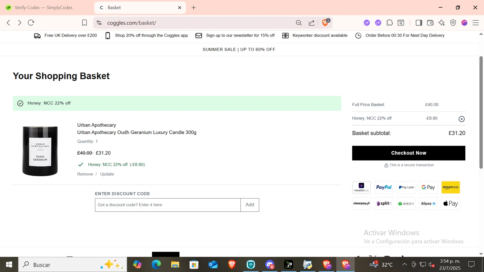The width and height of the screenshot is (484, 272).
Task: Add the discount code
Action: (250, 205)
